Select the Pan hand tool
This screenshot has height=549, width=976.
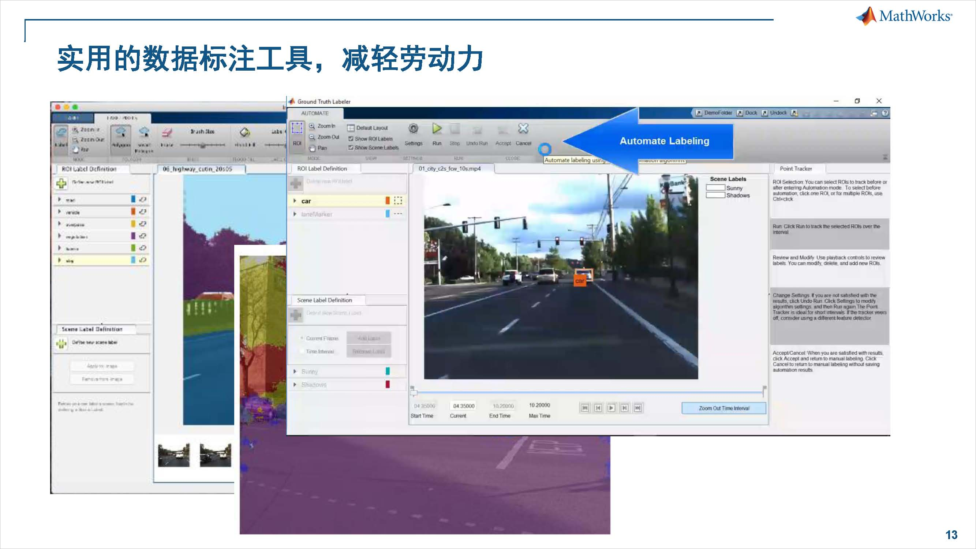(x=318, y=148)
